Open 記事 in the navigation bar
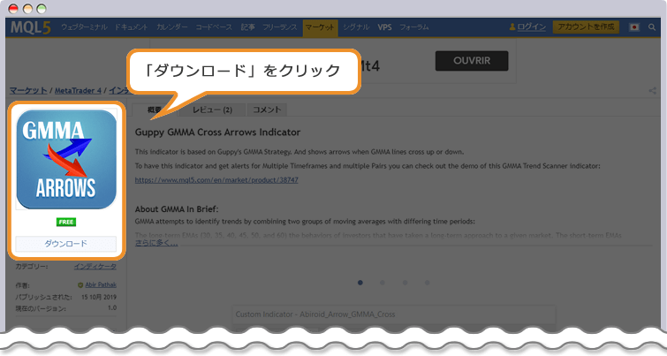Image resolution: width=667 pixels, height=356 pixels. 247,27
